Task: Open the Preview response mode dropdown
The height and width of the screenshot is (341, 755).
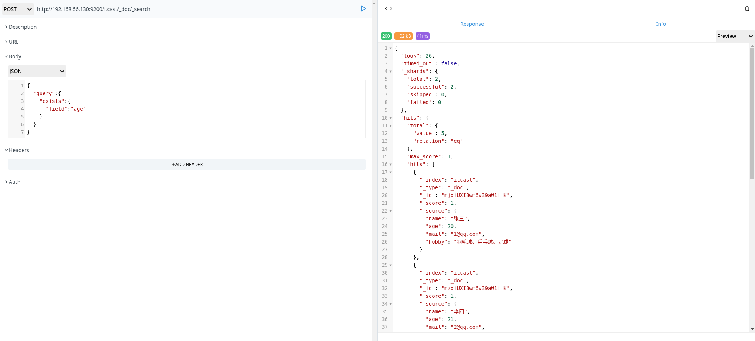Action: point(734,36)
